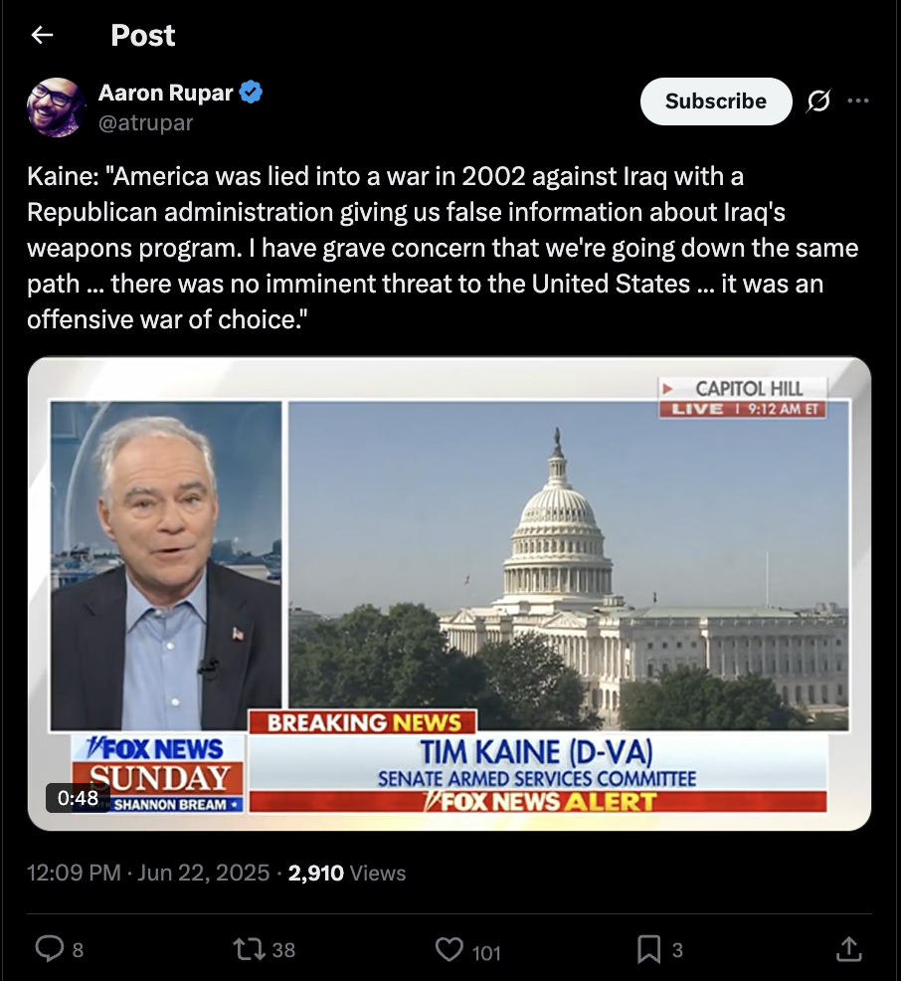Open the three-dot more options menu
The image size is (901, 981).
(x=858, y=100)
